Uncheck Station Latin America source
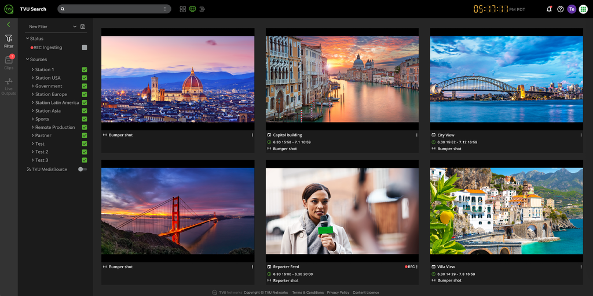Viewport: 593px width, 296px height. 85,103
